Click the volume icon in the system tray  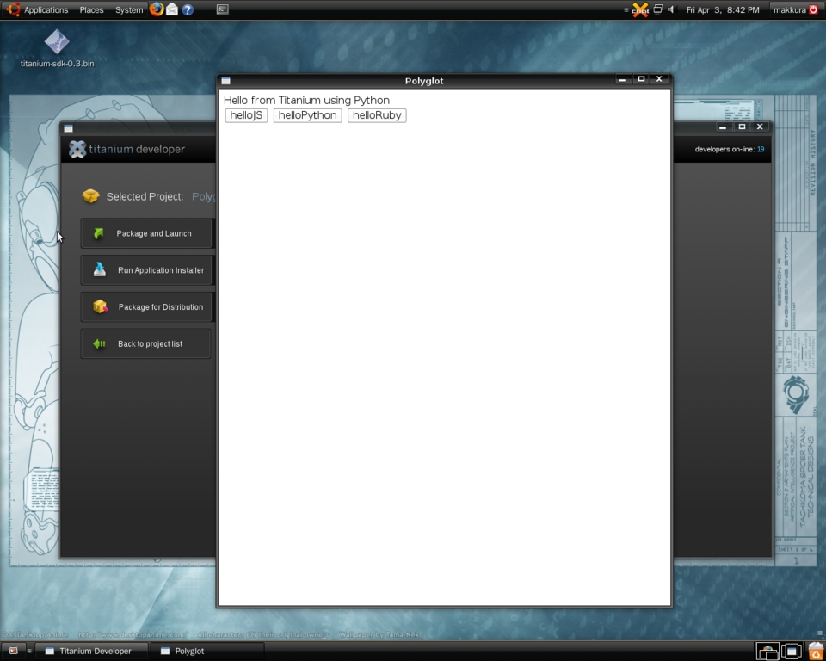point(670,9)
